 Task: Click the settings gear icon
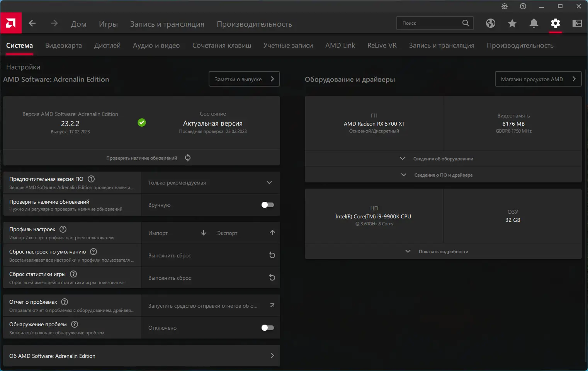555,23
